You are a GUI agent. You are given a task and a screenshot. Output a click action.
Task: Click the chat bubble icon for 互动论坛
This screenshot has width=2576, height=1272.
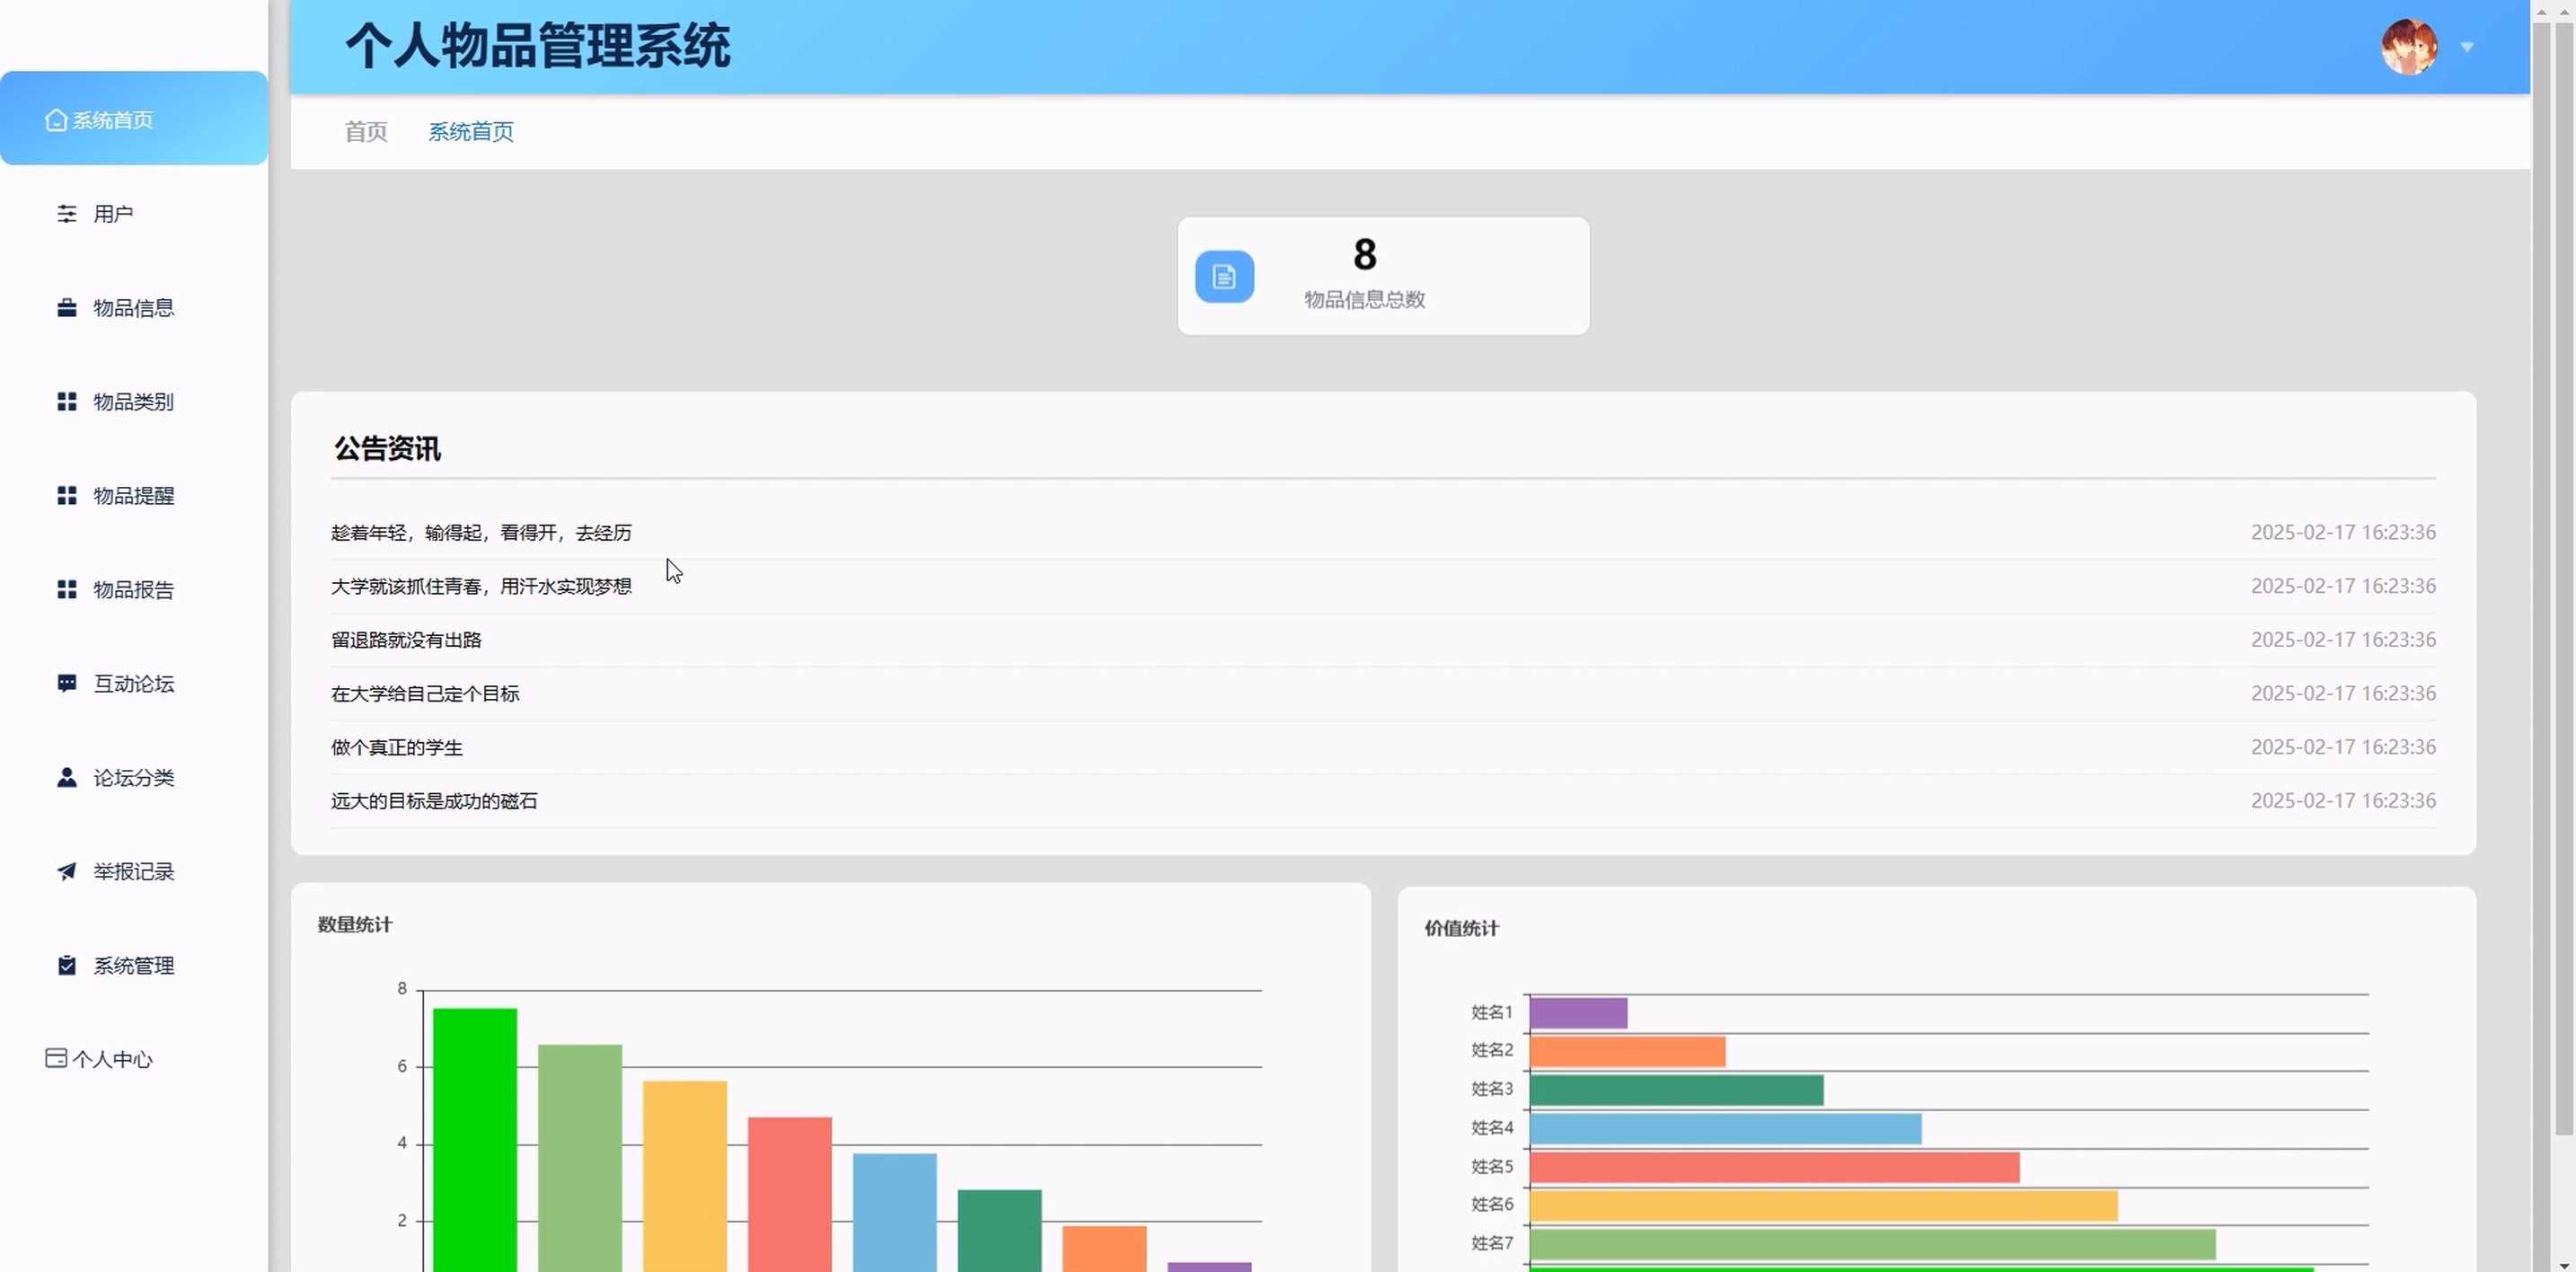pyautogui.click(x=67, y=684)
